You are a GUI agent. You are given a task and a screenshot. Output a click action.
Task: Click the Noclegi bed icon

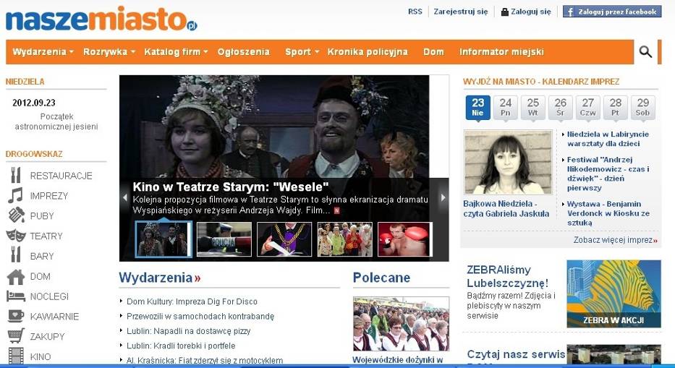click(15, 296)
